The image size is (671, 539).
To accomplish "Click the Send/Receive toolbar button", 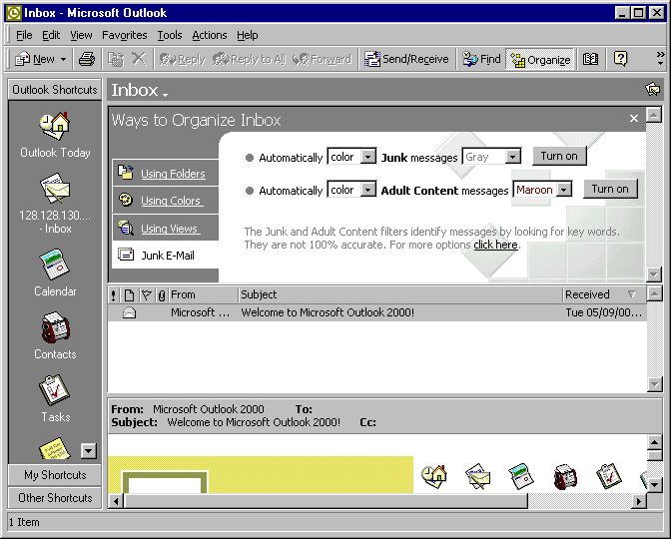I will click(x=406, y=59).
